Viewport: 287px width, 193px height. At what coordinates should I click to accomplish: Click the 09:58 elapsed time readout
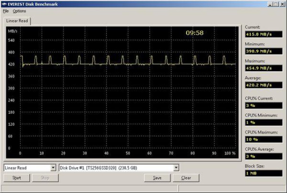pos(195,33)
